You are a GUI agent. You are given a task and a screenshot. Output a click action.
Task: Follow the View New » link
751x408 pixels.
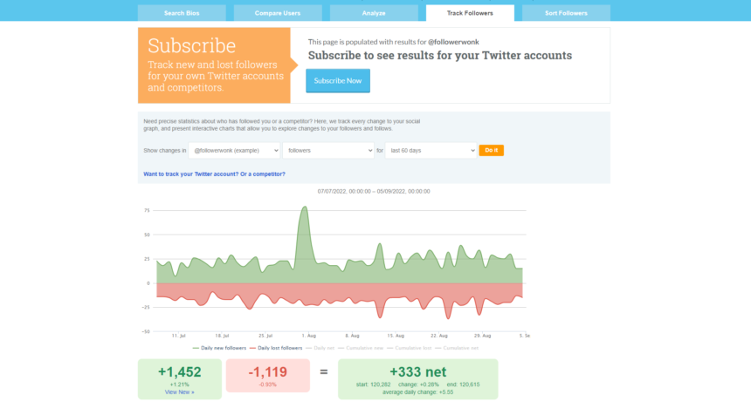178,393
